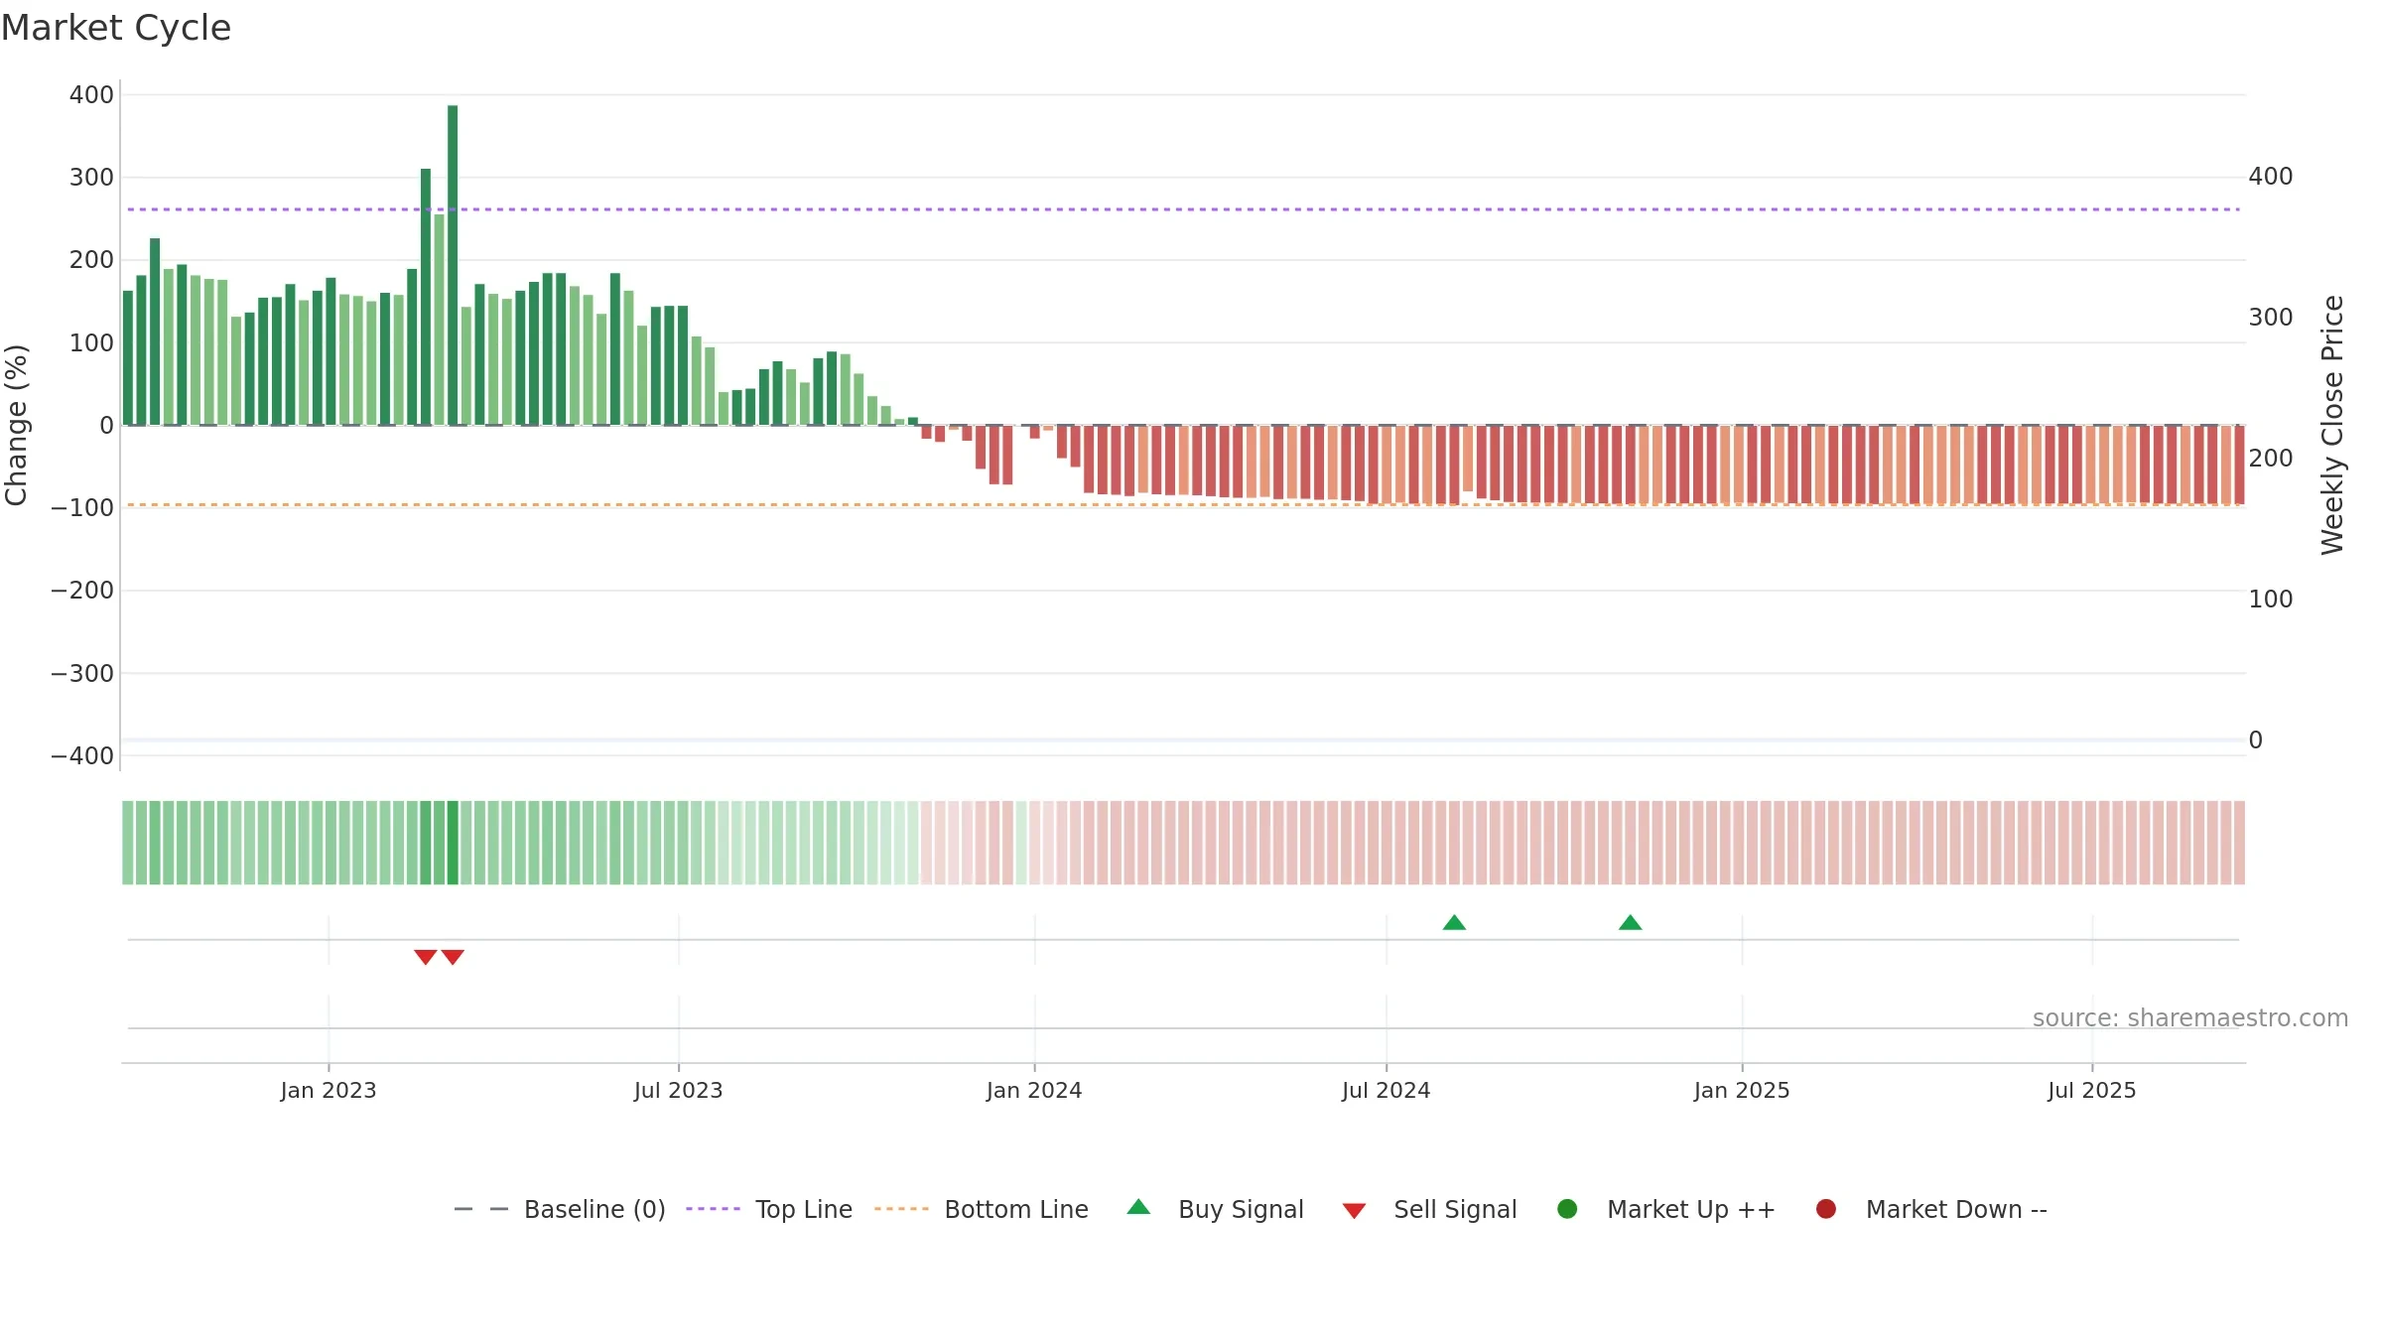Select the second red sell signal marker
Screen dimensions: 2382x1340
tap(453, 957)
